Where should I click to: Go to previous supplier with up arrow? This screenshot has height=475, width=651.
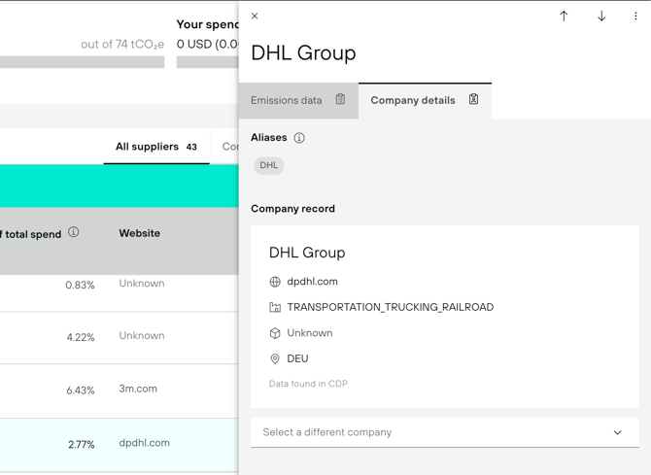click(x=564, y=17)
